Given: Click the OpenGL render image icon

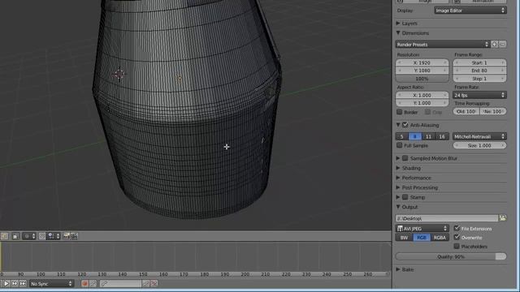Looking at the screenshot, I should point(67,236).
